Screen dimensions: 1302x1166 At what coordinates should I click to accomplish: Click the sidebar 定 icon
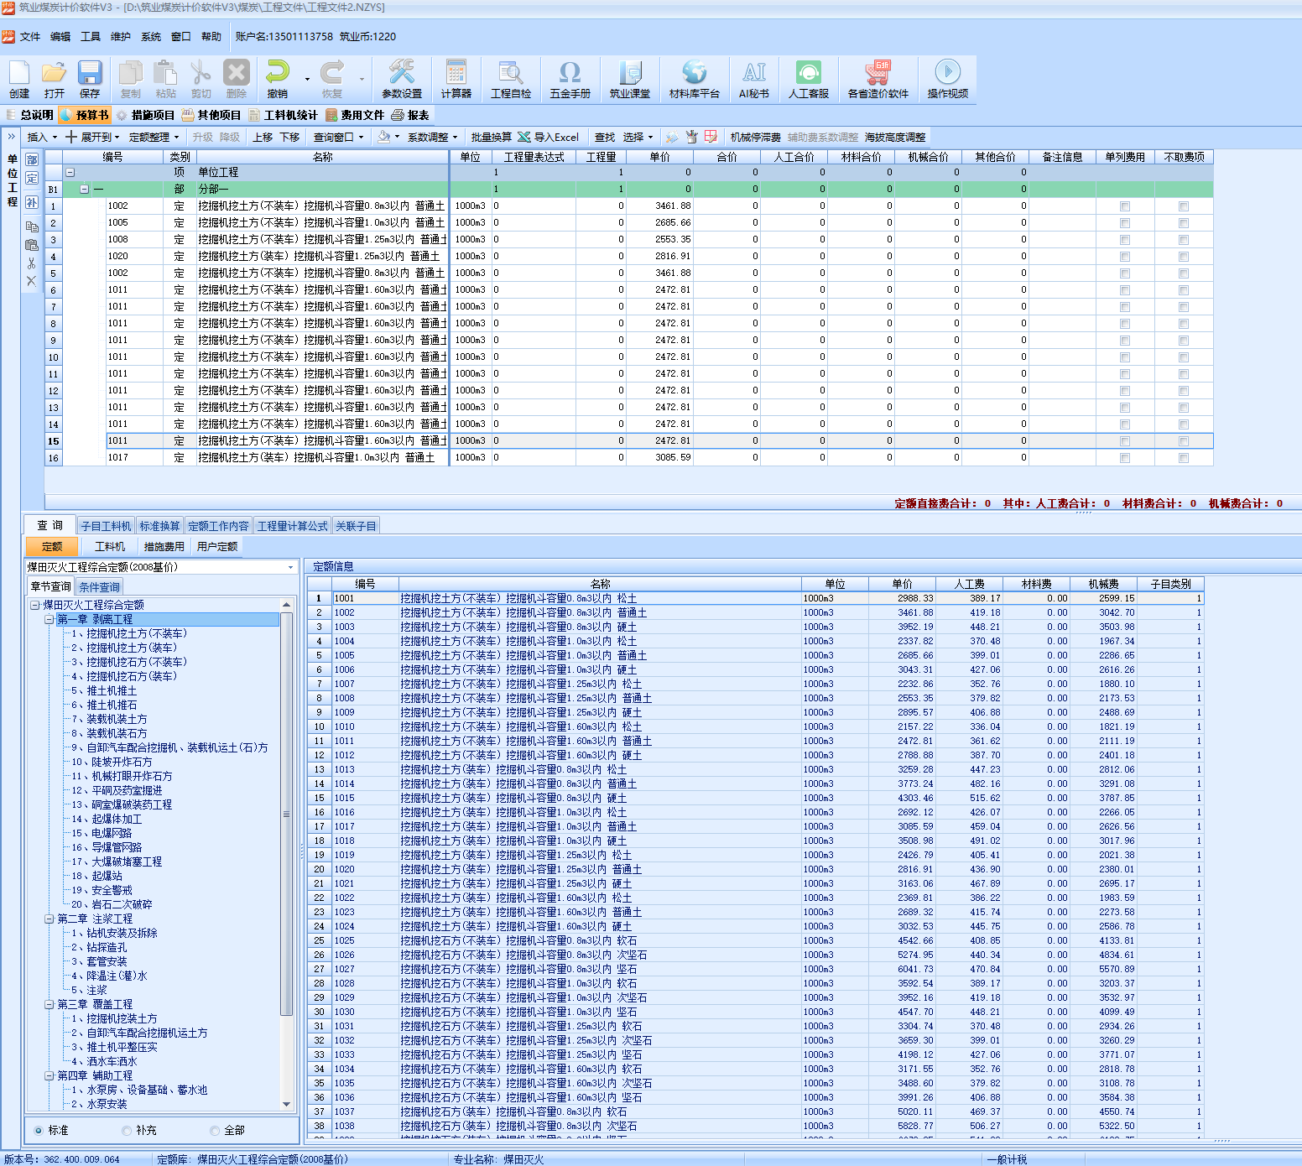tap(32, 178)
